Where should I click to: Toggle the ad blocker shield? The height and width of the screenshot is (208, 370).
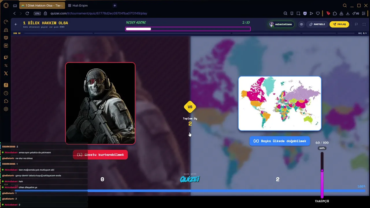point(305,13)
